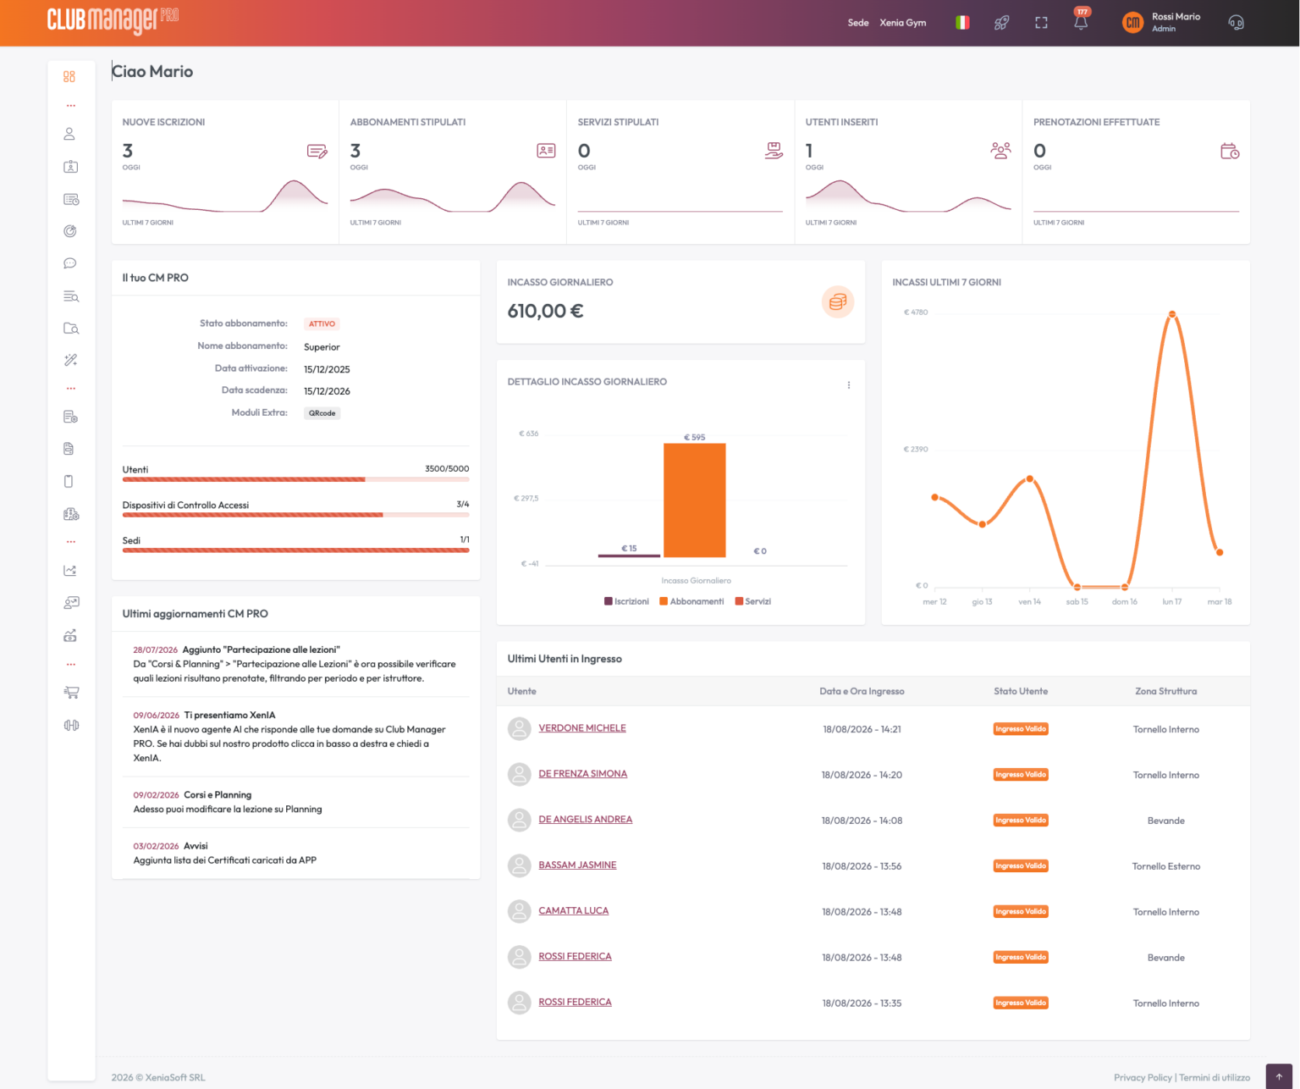Open the list search icon in sidebar
1300x1089 pixels.
coord(71,296)
